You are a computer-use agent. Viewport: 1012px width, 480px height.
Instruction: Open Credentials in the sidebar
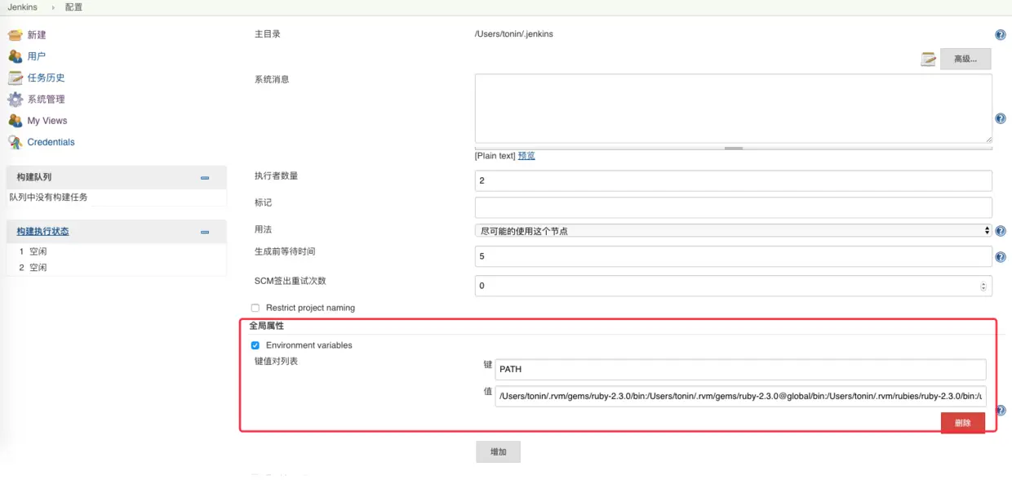[51, 142]
